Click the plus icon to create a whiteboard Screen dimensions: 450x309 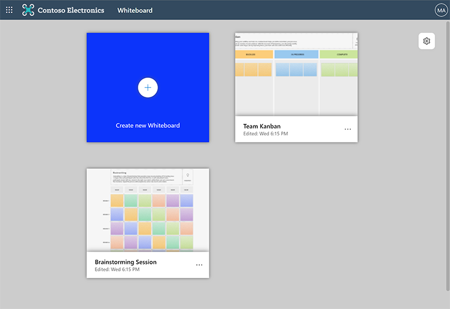coord(148,87)
